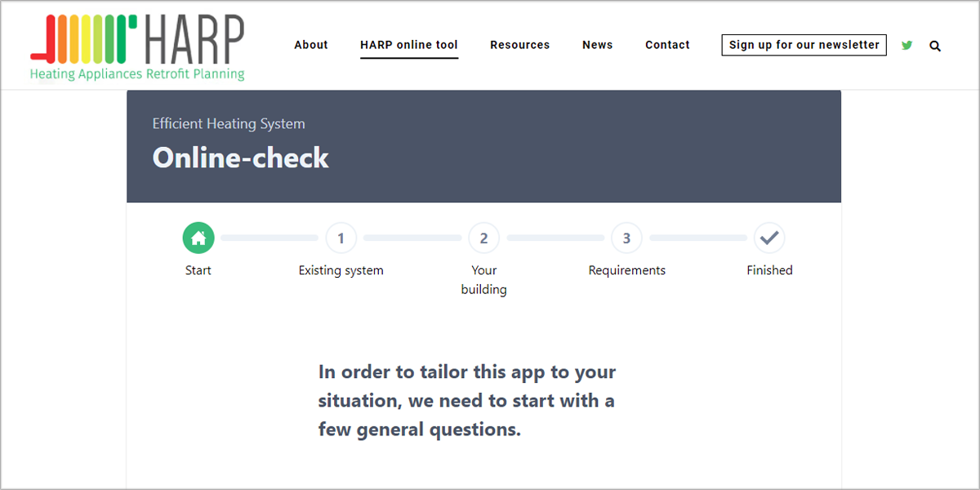Open the News section
Screen dimensions: 980x490
[597, 45]
